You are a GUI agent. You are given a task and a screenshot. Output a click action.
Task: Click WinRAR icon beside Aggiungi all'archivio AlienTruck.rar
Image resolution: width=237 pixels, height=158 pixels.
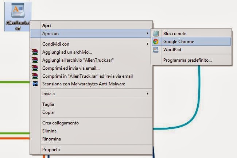(35, 60)
